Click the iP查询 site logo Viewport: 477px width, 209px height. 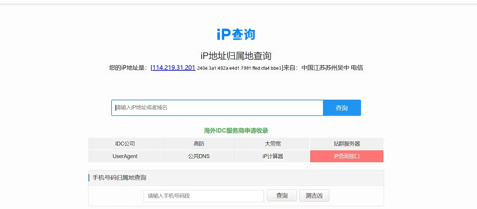click(236, 34)
